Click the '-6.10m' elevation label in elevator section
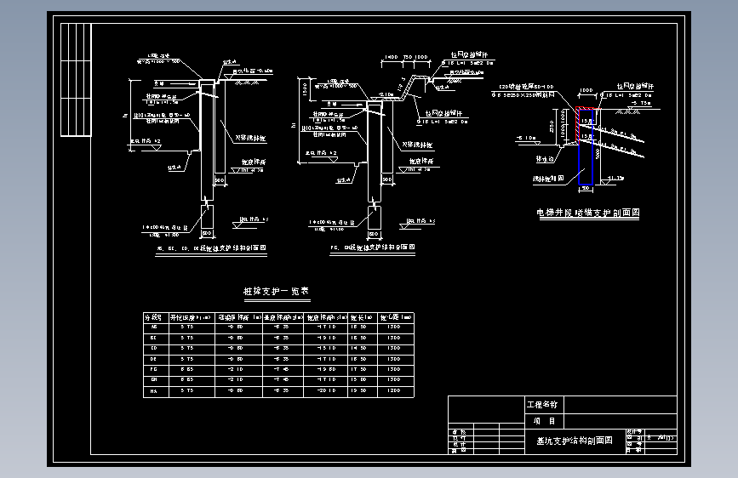This screenshot has height=478, width=738. pos(527,138)
